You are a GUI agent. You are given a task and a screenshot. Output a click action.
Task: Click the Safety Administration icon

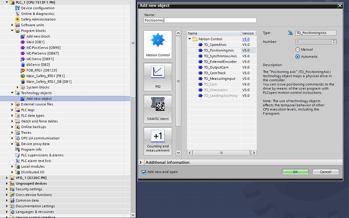(x=17, y=19)
